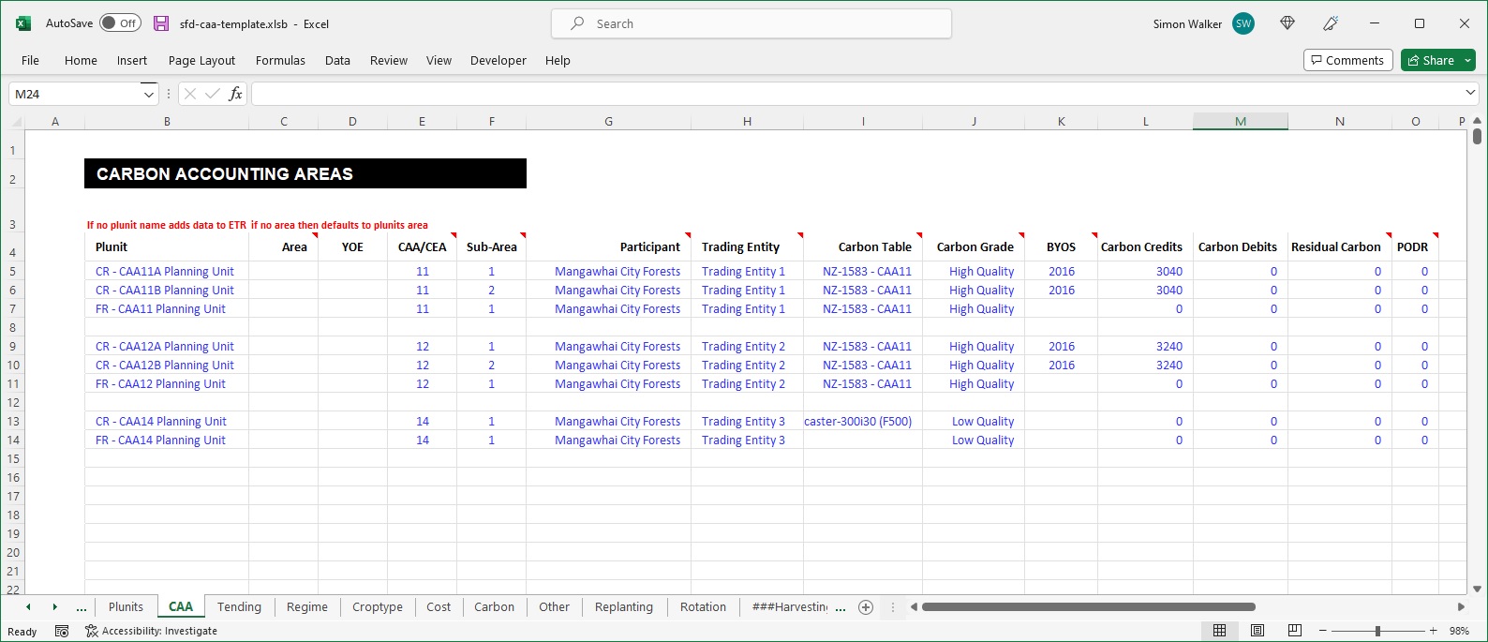Click the horizontal scrollbar right arrow
1488x642 pixels.
pyautogui.click(x=1460, y=607)
